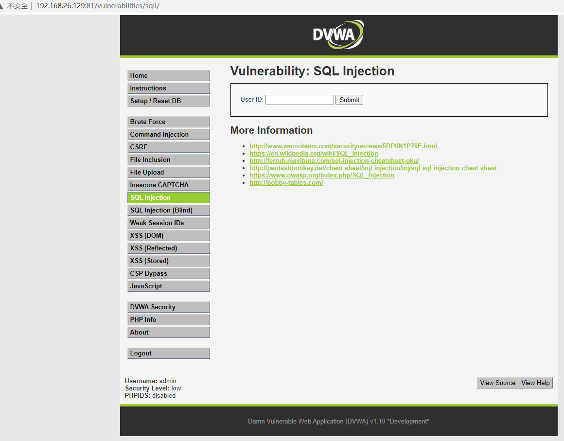Click the View Source button
The image size is (564, 441).
(497, 383)
